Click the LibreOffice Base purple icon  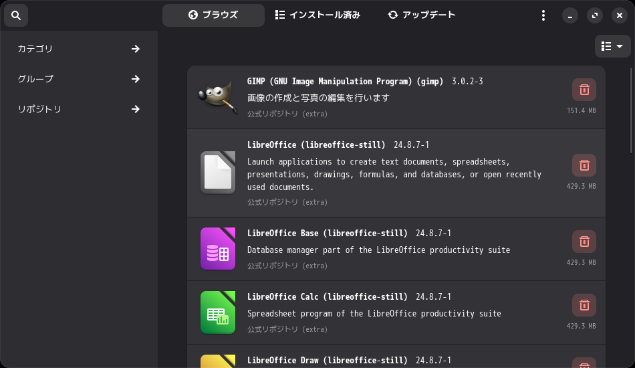218,249
